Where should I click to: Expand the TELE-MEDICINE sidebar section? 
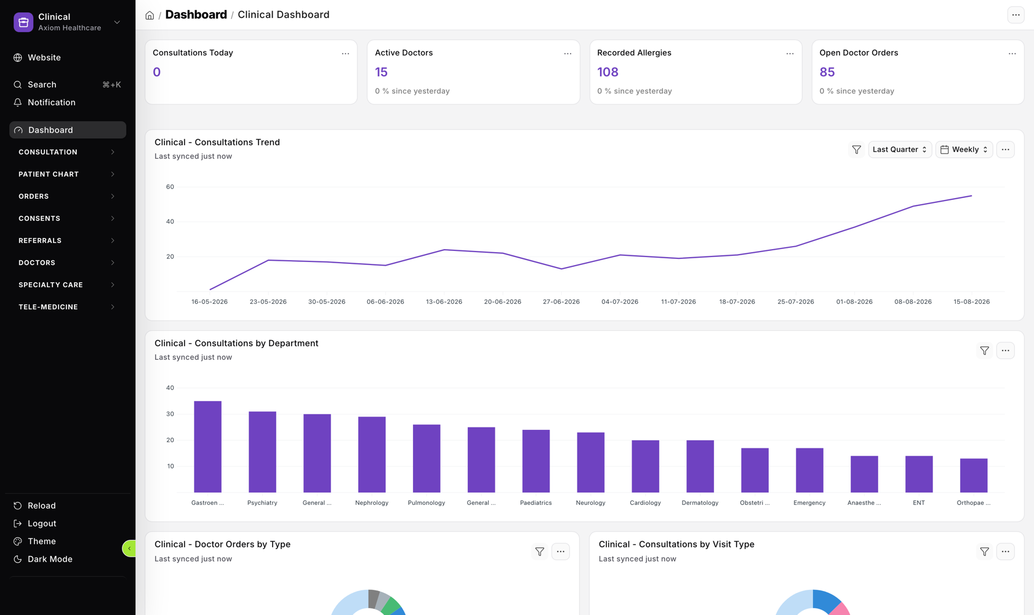click(x=68, y=307)
